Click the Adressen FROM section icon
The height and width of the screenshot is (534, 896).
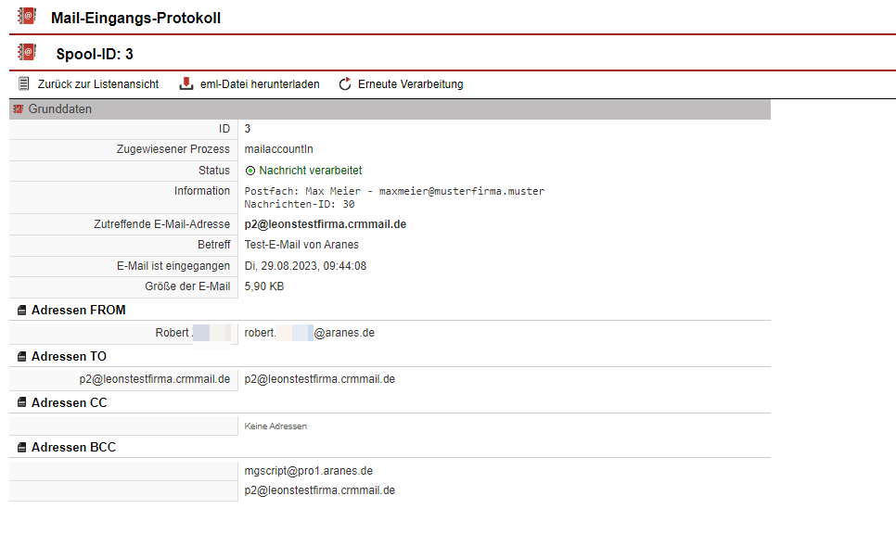22,311
